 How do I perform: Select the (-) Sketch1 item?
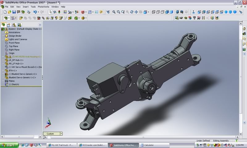(x=14, y=84)
